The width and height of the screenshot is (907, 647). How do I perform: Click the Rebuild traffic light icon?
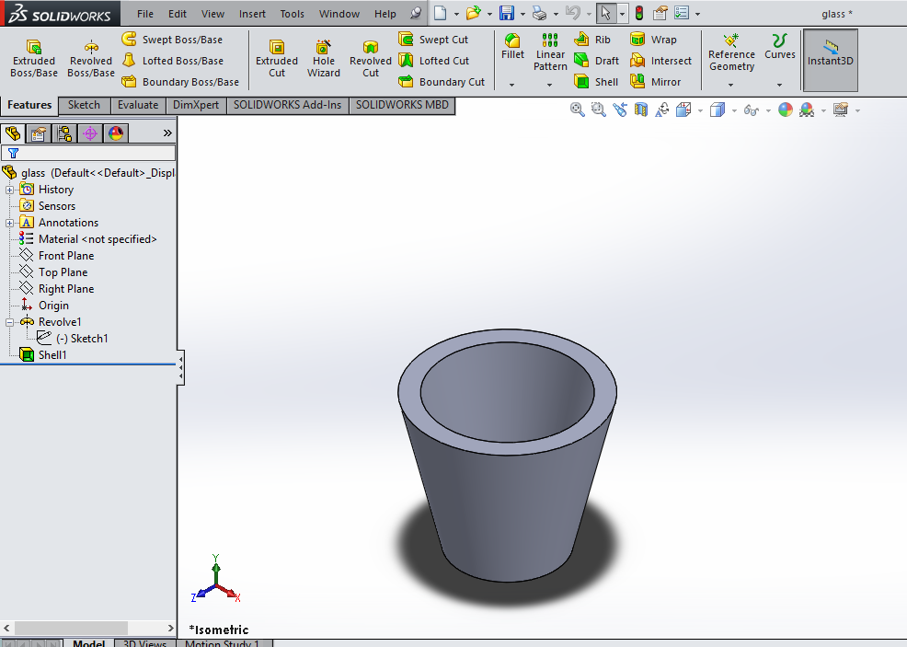tap(639, 13)
